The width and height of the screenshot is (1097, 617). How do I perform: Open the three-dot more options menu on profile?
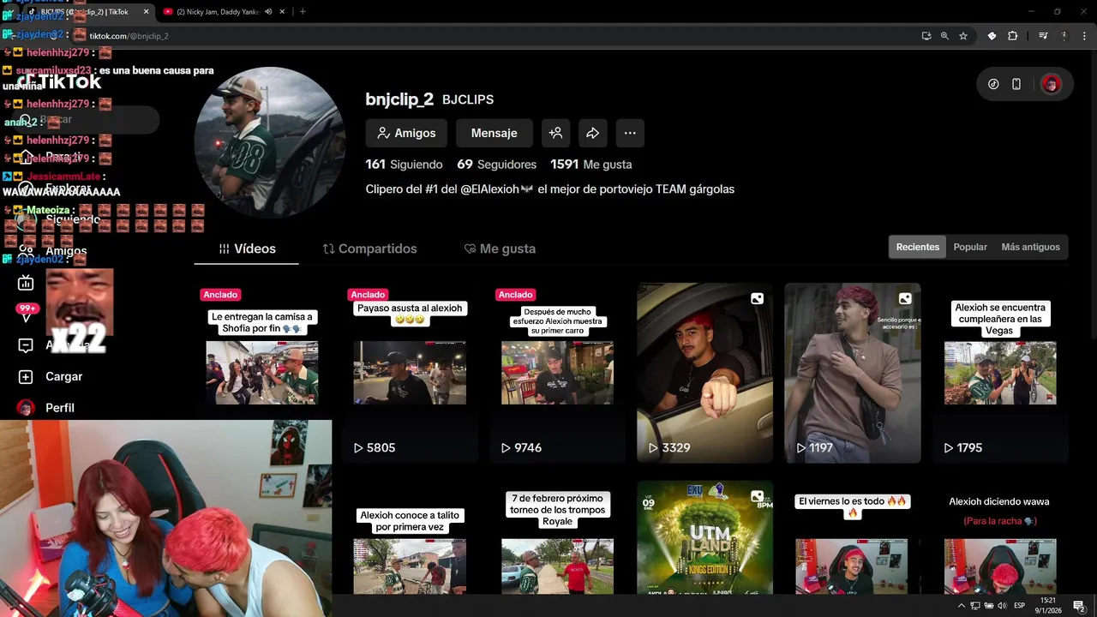click(x=630, y=133)
